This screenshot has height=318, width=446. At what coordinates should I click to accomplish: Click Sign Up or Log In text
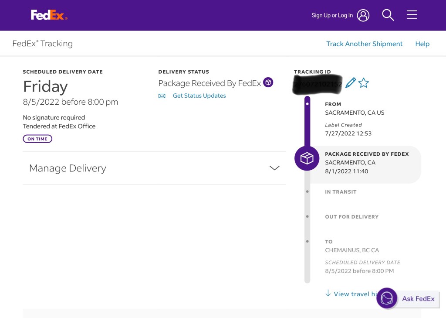[332, 15]
